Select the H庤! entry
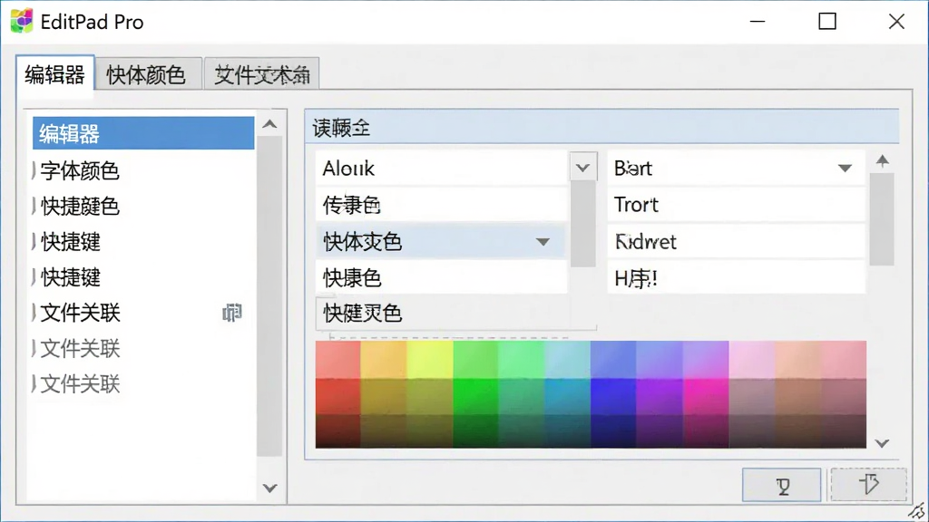The height and width of the screenshot is (522, 929). (x=736, y=278)
